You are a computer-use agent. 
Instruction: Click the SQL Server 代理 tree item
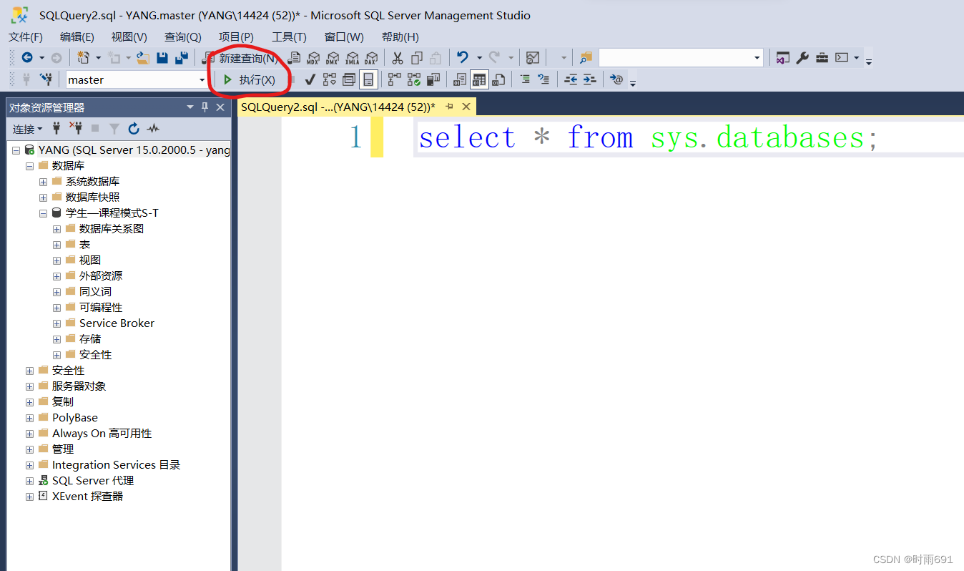click(93, 481)
